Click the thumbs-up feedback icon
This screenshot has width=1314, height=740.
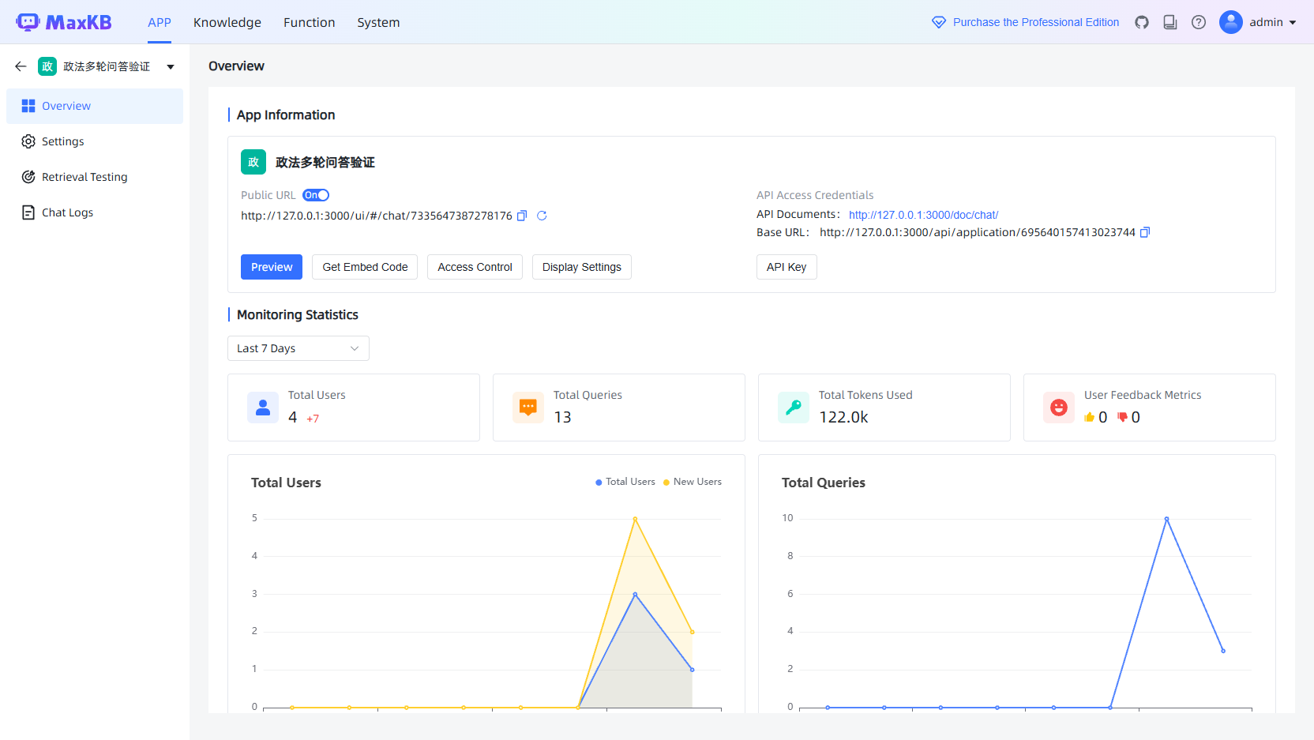pos(1090,417)
